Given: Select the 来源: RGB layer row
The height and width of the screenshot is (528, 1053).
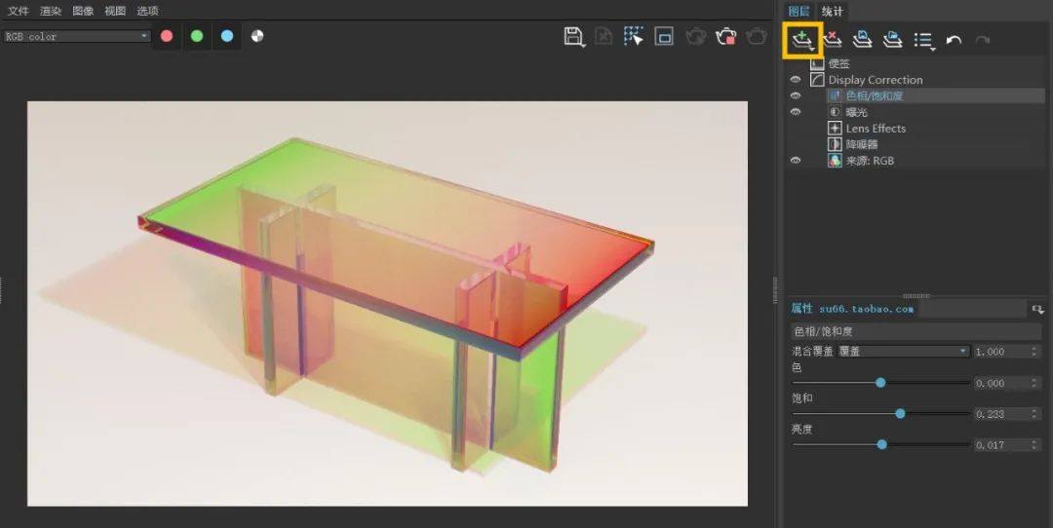Looking at the screenshot, I should [916, 161].
